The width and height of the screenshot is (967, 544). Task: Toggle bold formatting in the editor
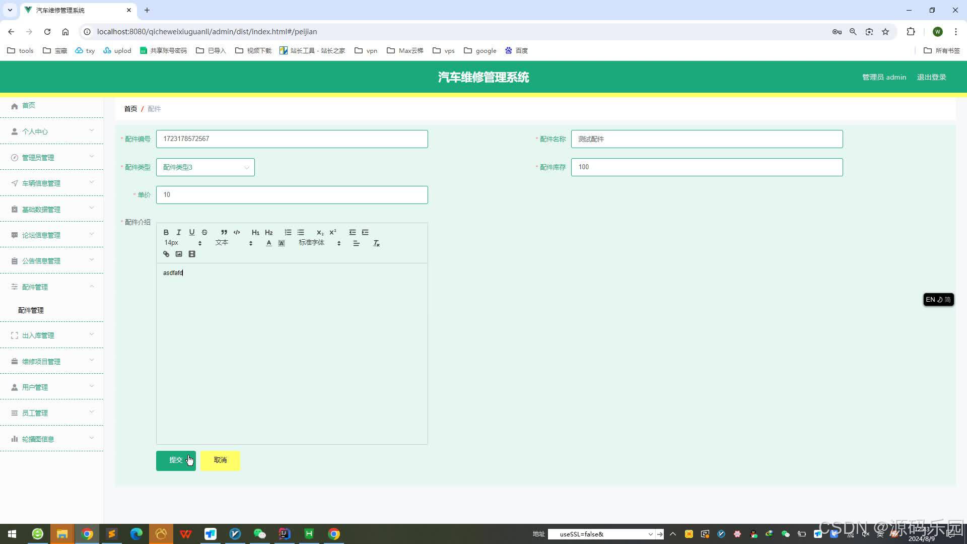[x=166, y=232]
